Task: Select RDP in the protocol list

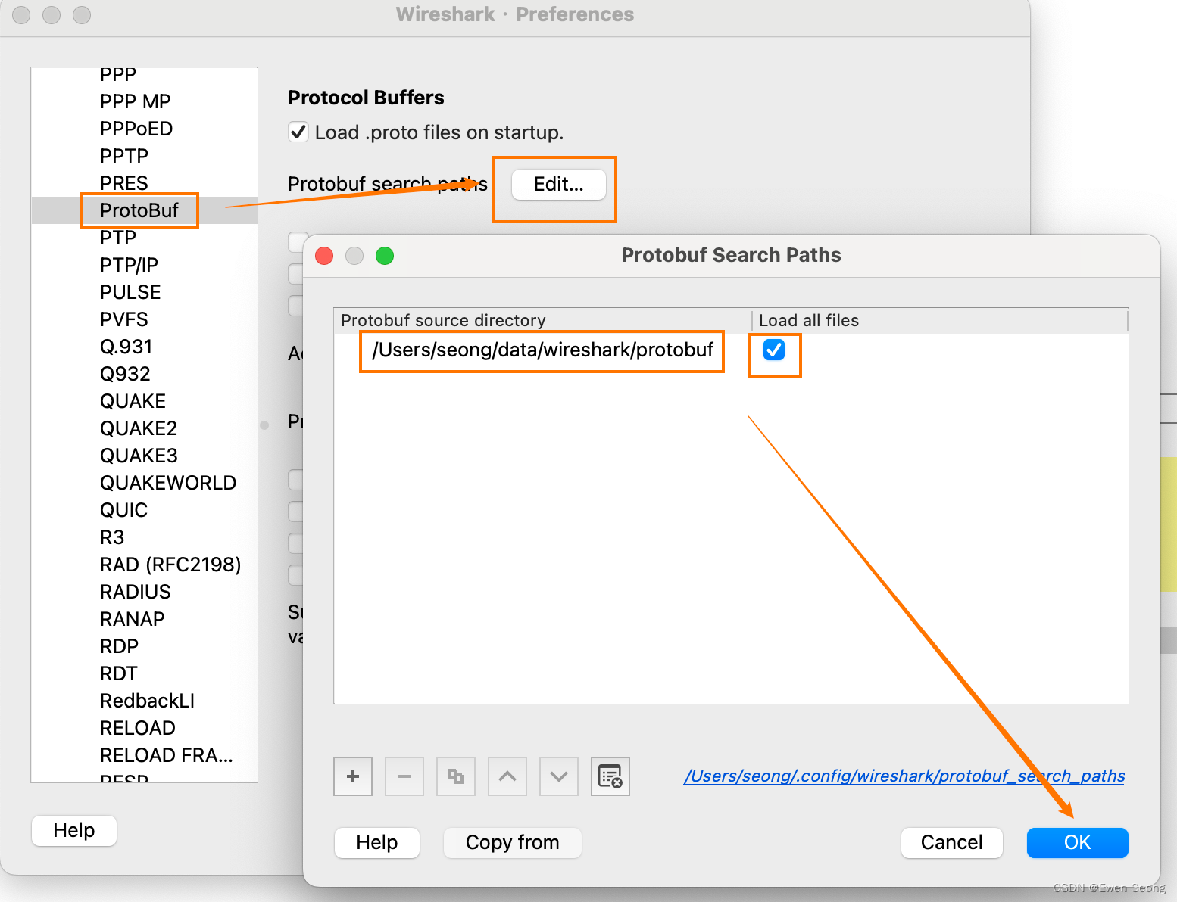Action: coord(145,646)
